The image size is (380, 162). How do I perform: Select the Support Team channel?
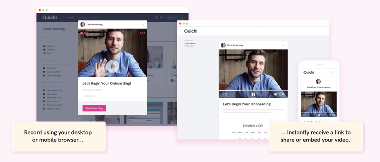51,109
